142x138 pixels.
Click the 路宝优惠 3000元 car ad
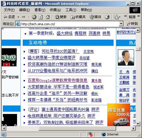click(x=119, y=115)
